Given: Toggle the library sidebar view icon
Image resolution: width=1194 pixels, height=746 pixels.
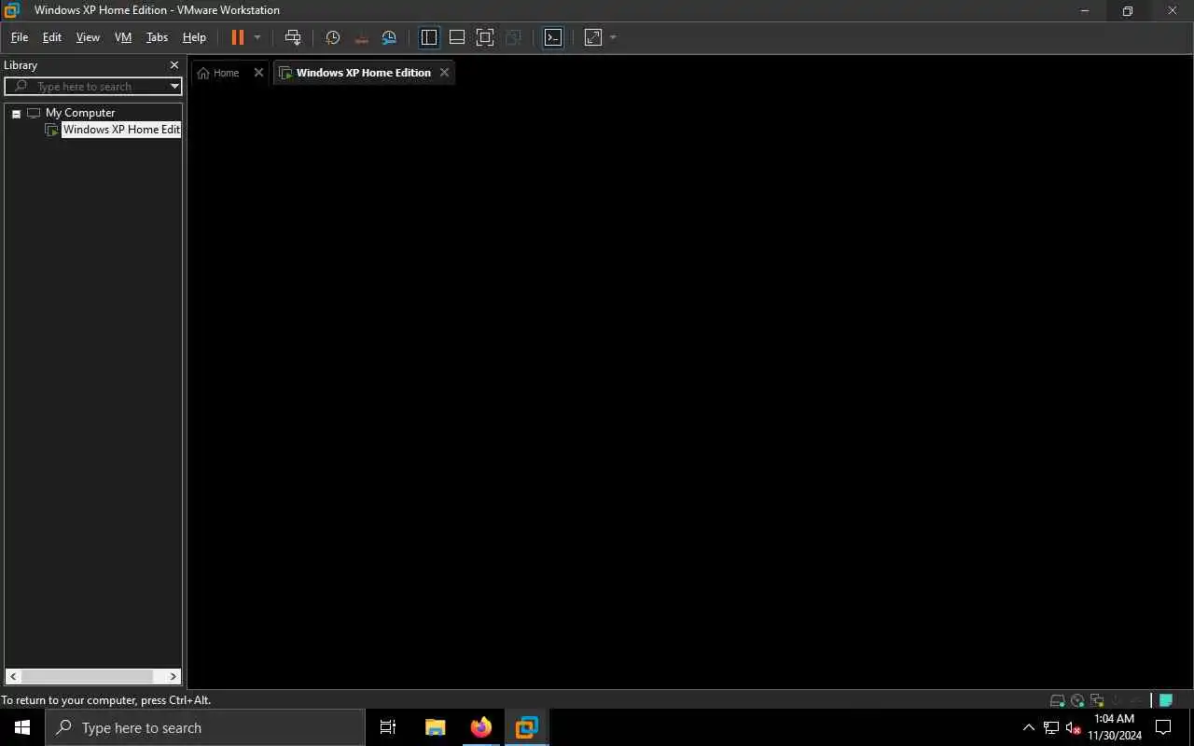Looking at the screenshot, I should [x=429, y=37].
